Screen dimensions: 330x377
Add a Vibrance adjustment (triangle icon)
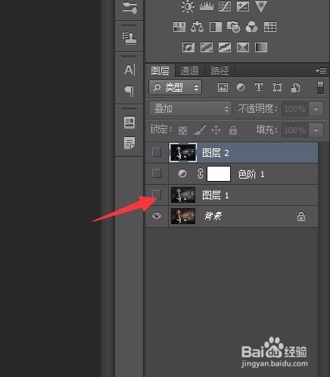[261, 6]
